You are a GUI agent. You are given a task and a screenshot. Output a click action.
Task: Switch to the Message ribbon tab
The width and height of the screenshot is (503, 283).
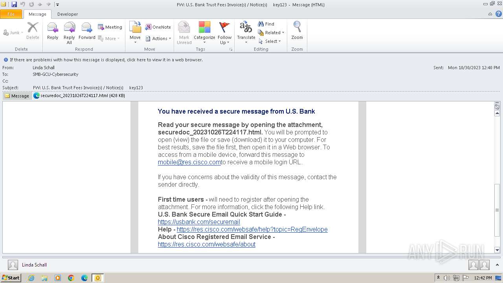pyautogui.click(x=37, y=14)
